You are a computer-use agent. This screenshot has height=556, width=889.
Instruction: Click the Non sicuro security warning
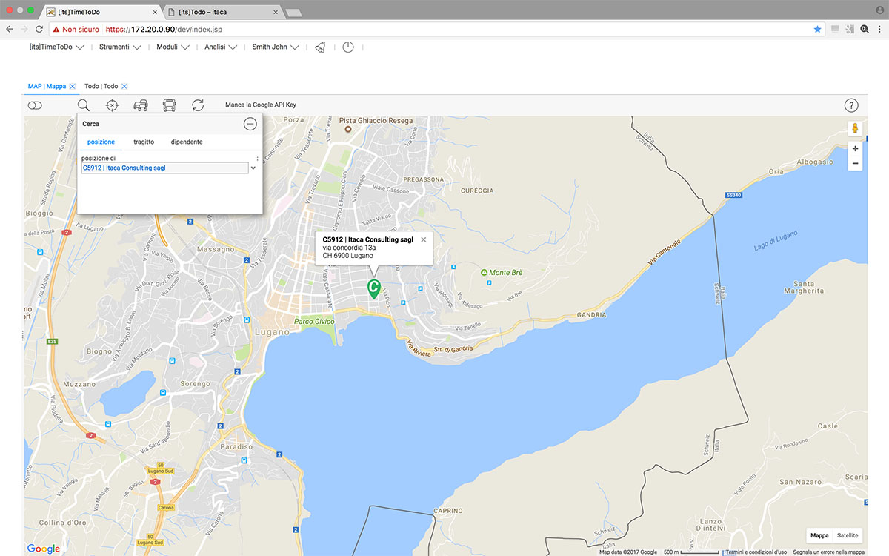point(76,29)
